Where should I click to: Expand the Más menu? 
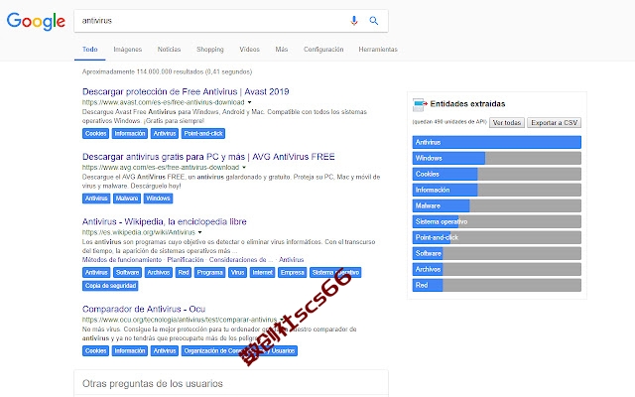282,50
